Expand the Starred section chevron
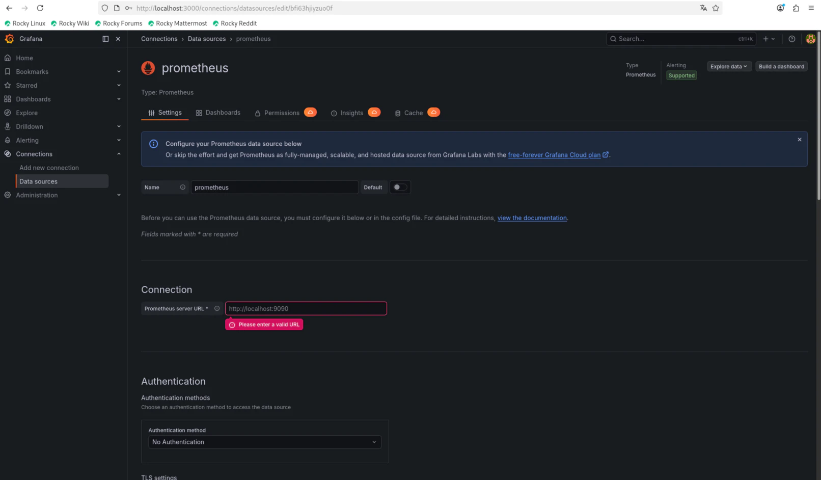Screen dimensions: 821x480 pos(119,86)
